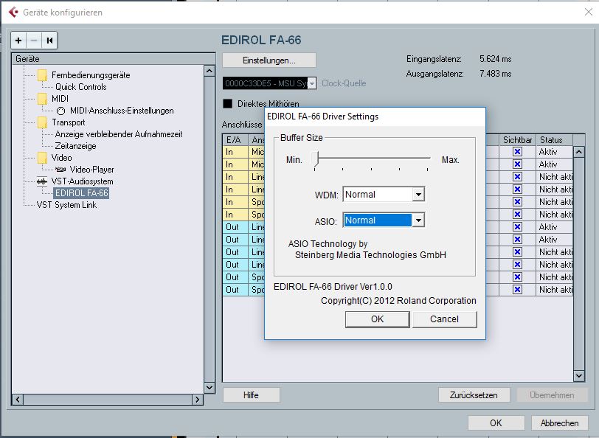The height and width of the screenshot is (438, 599).
Task: Click the Sichtbar column header
Action: [517, 140]
